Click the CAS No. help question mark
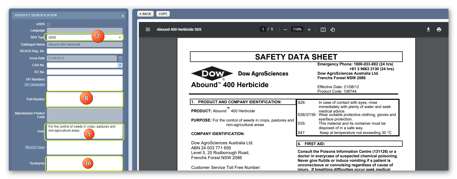 120,65
